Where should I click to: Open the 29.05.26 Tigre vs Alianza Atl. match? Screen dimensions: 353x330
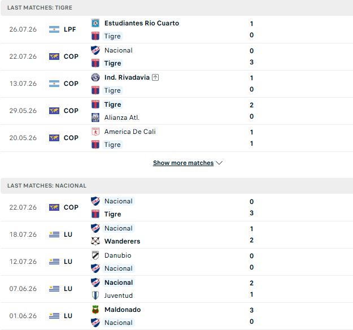[x=176, y=111]
